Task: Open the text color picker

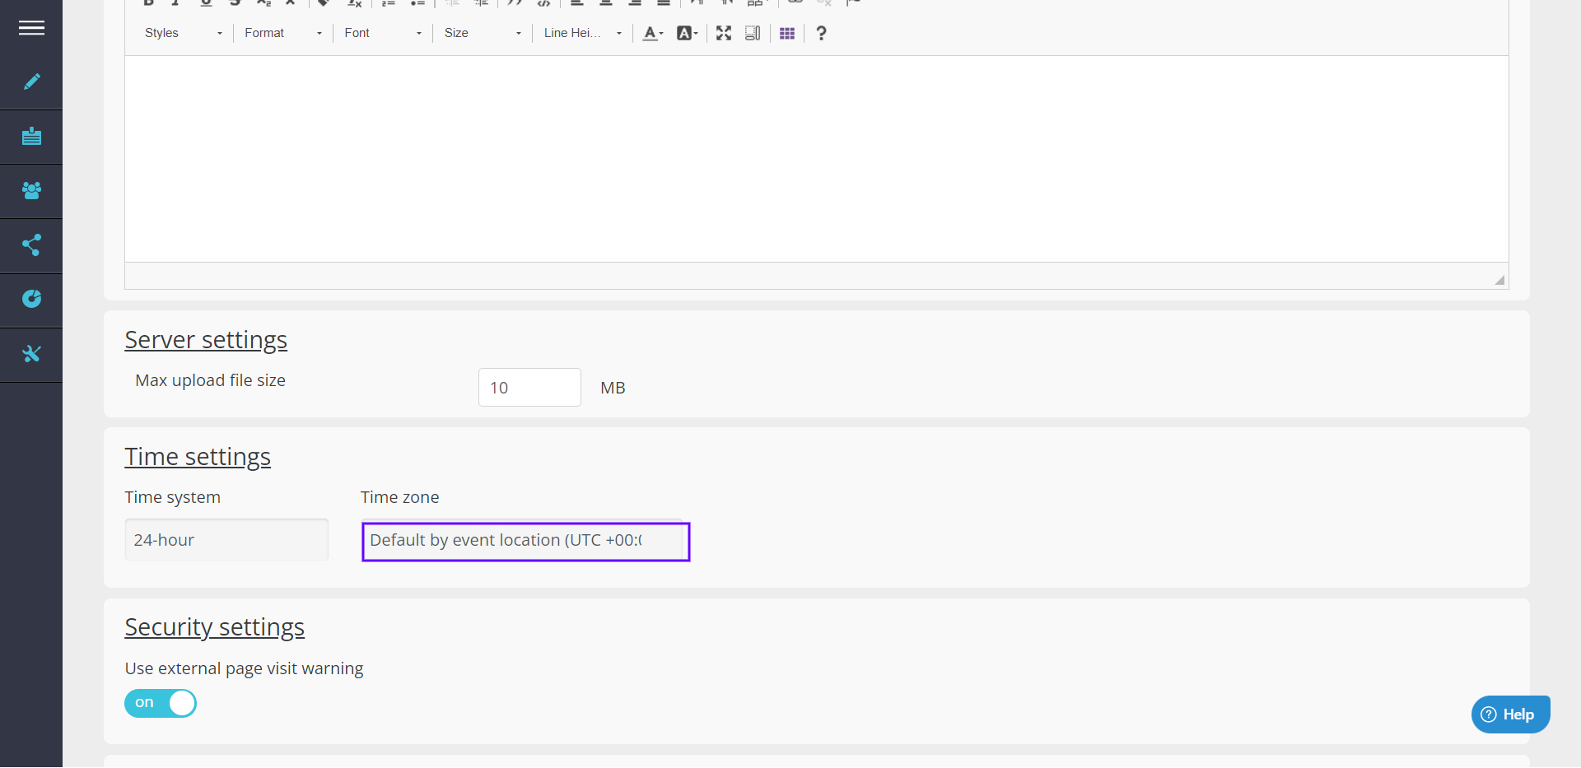Action: tap(652, 33)
